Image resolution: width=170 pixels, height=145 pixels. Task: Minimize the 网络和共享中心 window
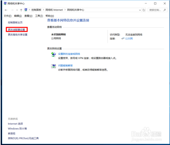point(146,3)
